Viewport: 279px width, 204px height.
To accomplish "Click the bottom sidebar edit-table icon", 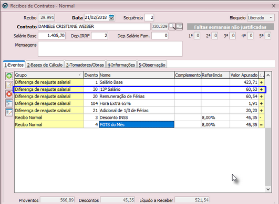I will (x=9, y=112).
